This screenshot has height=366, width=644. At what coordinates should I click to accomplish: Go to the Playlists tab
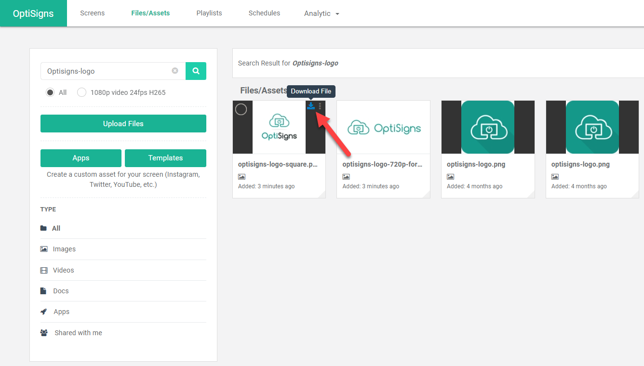pyautogui.click(x=209, y=13)
